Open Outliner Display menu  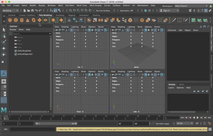[13, 30]
